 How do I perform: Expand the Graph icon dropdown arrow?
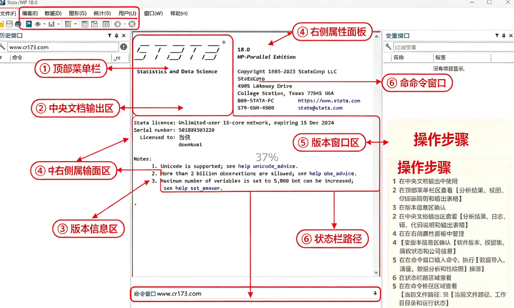[58, 24]
